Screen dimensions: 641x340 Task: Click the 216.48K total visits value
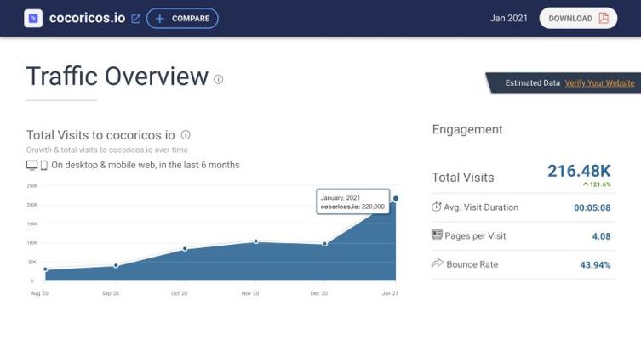(579, 171)
